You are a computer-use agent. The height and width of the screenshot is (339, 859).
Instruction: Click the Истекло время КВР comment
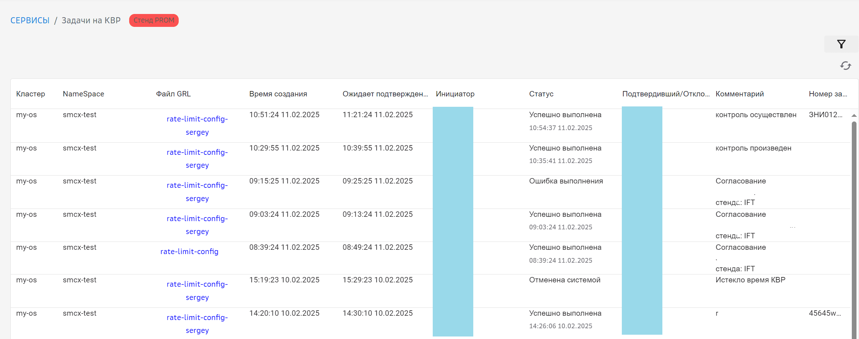coord(750,280)
